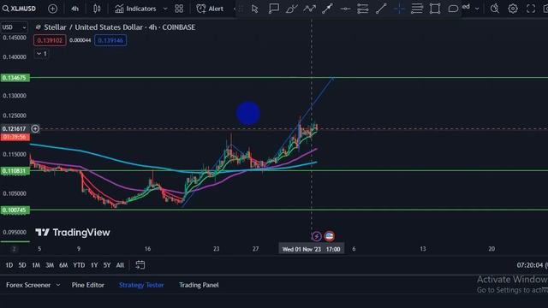Click the 07:20:04 clock time
The height and width of the screenshot is (308, 548).
[x=529, y=265]
